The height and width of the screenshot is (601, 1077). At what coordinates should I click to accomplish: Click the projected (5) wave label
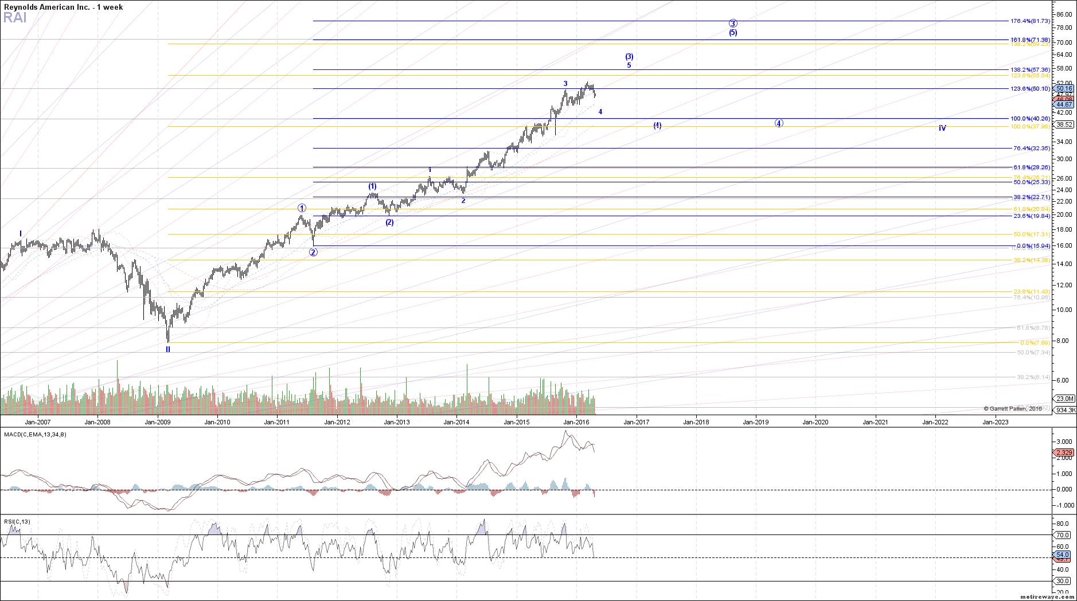pyautogui.click(x=733, y=33)
